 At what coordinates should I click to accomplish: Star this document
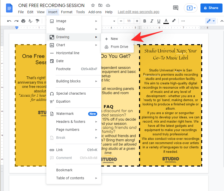click(x=93, y=5)
